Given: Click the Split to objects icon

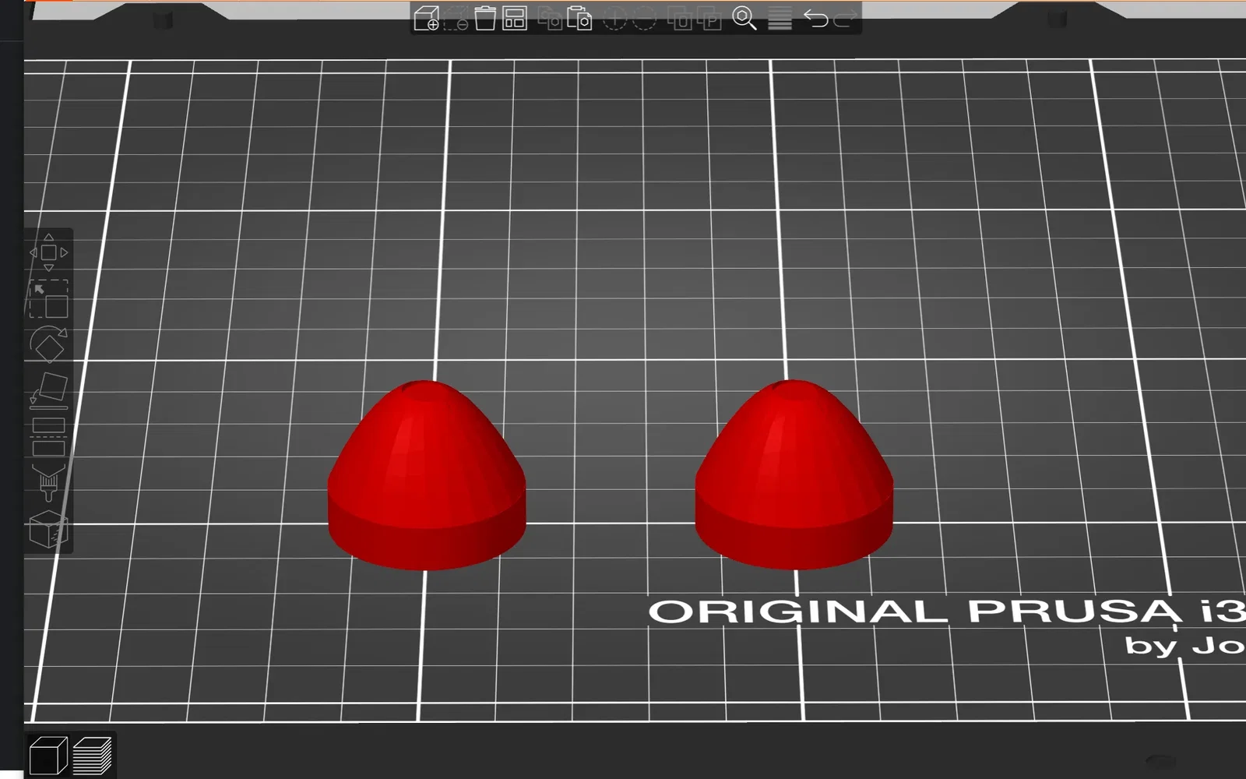Looking at the screenshot, I should (x=680, y=18).
